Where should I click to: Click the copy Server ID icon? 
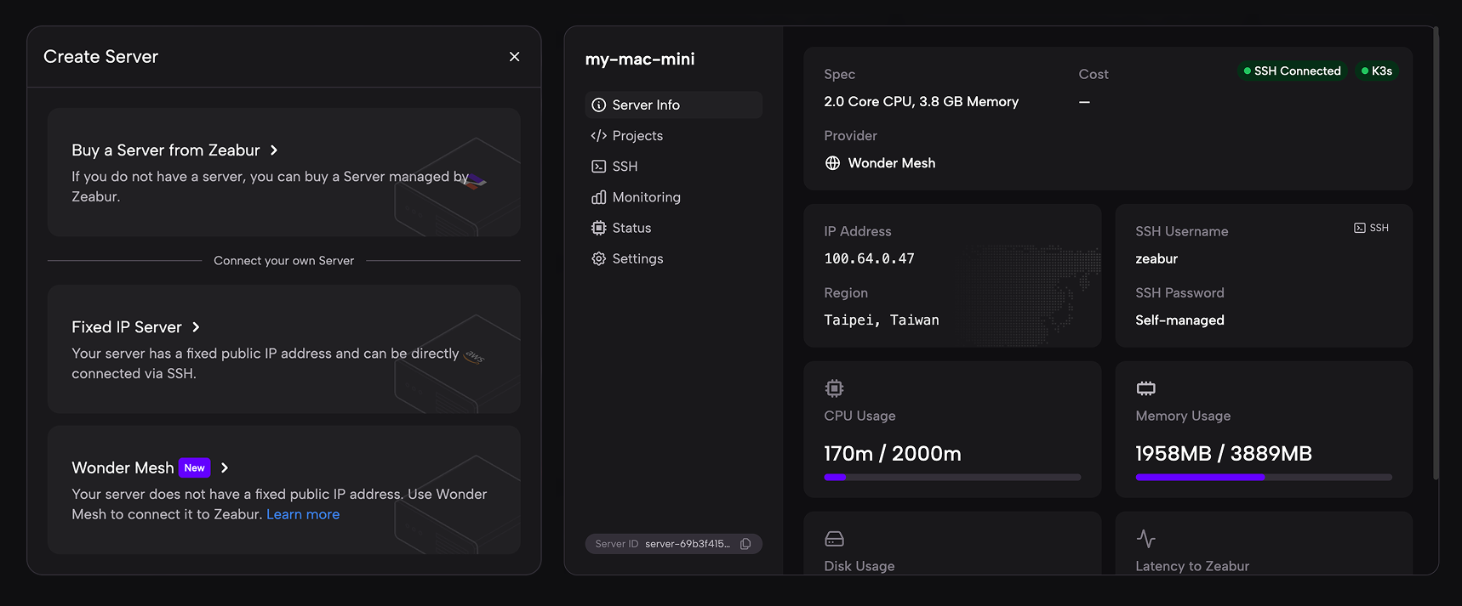point(745,544)
